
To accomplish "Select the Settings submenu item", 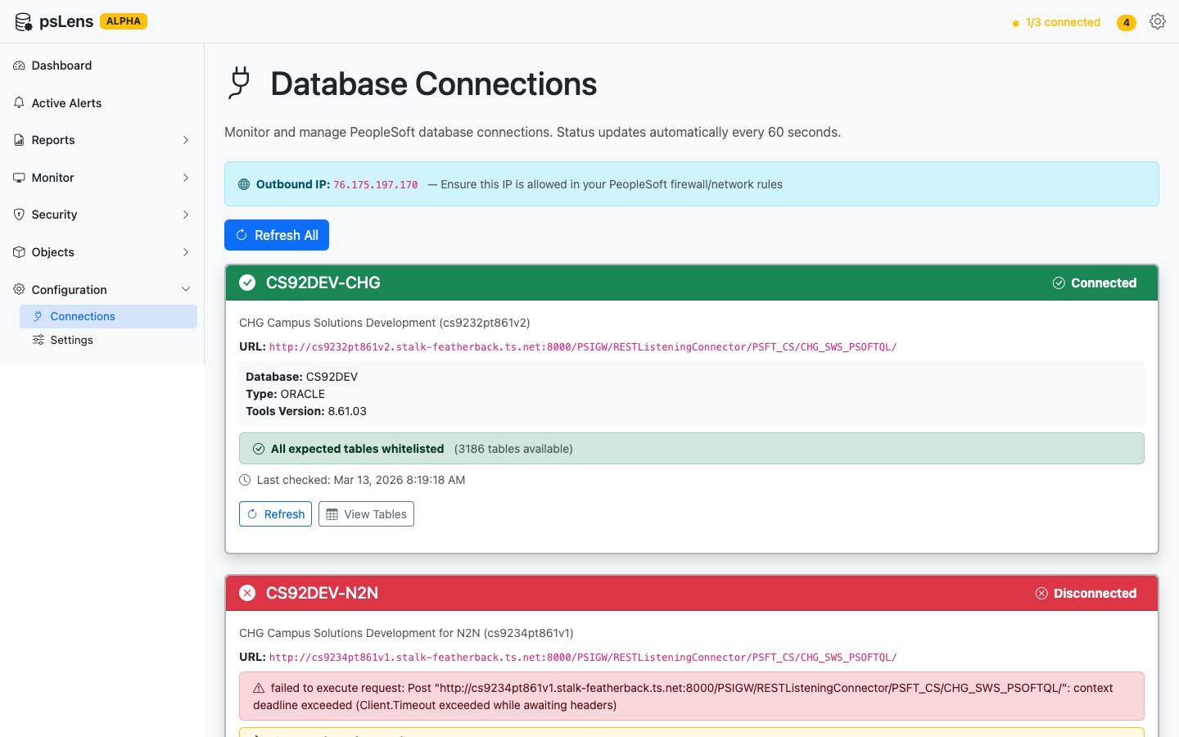I will 108,340.
